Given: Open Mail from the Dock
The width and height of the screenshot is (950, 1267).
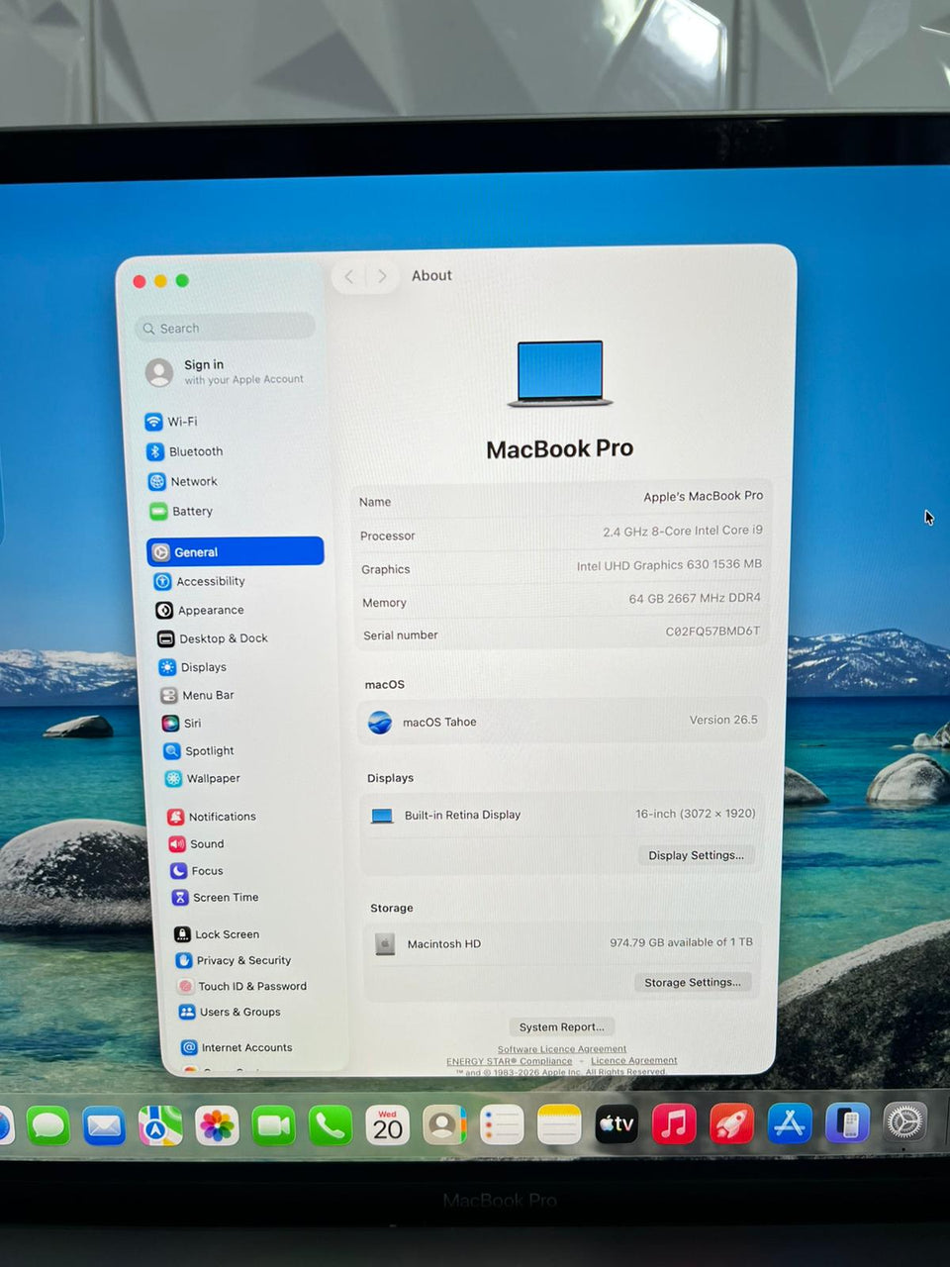Looking at the screenshot, I should [x=104, y=1125].
